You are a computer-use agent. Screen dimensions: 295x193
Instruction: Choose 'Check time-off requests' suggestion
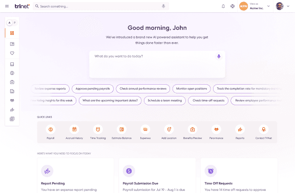click(x=208, y=101)
